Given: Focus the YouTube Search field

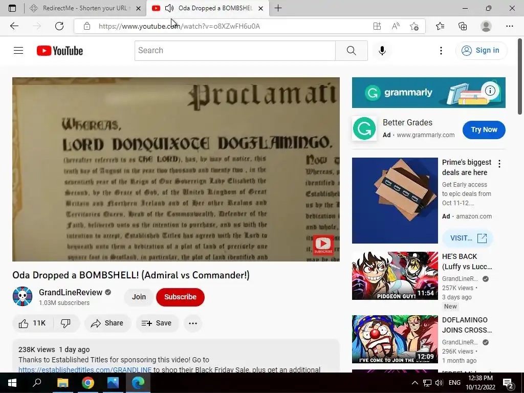Looking at the screenshot, I should coord(235,51).
